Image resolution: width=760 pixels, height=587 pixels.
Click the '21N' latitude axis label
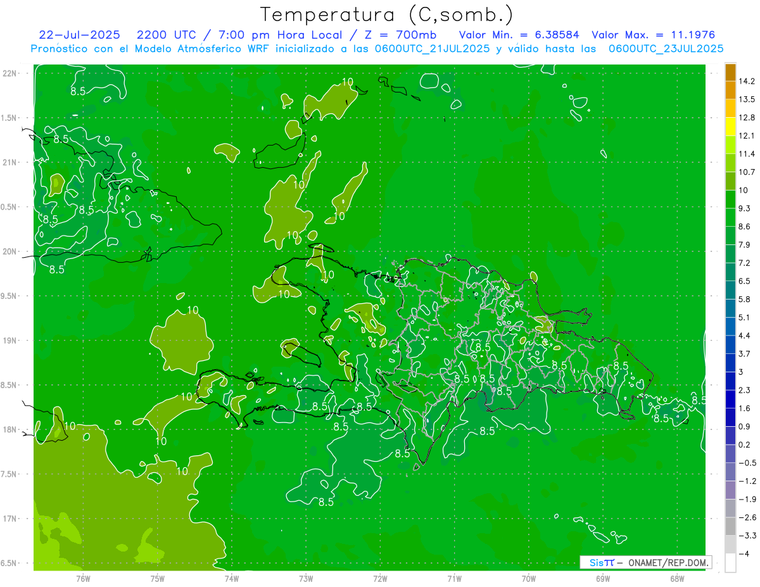coord(9,162)
